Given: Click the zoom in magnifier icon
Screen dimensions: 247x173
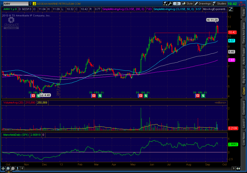Looking at the screenshot, I should pos(8,168).
